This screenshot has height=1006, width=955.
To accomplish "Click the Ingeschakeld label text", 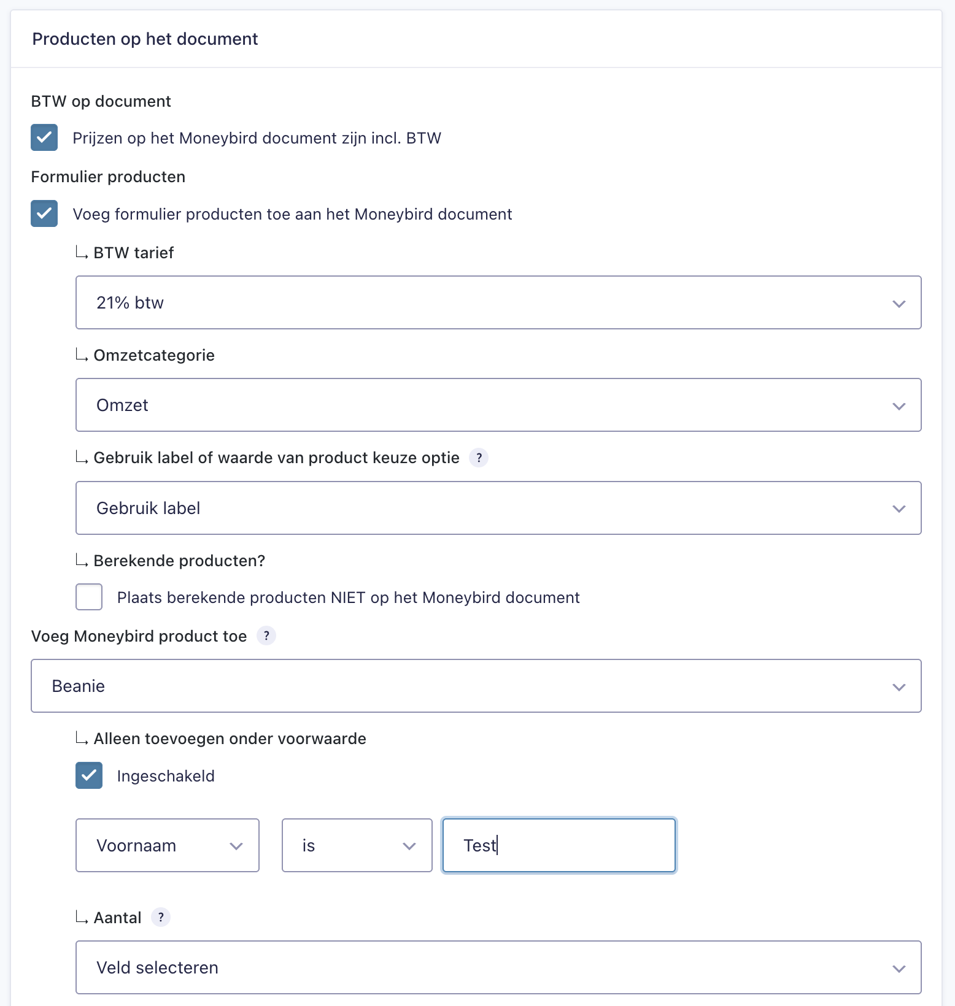I will (166, 776).
